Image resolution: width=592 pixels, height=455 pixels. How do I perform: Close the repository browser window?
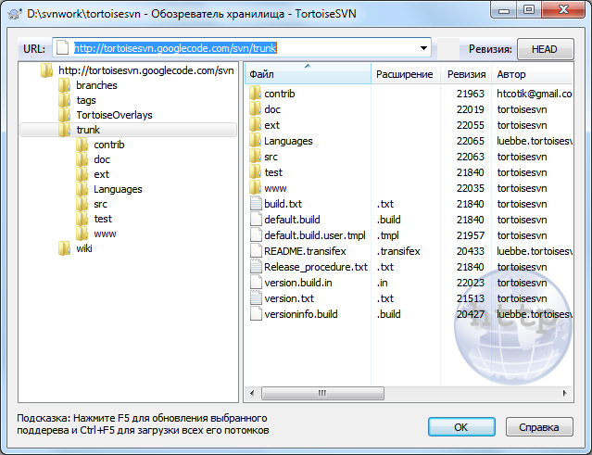pyautogui.click(x=563, y=10)
